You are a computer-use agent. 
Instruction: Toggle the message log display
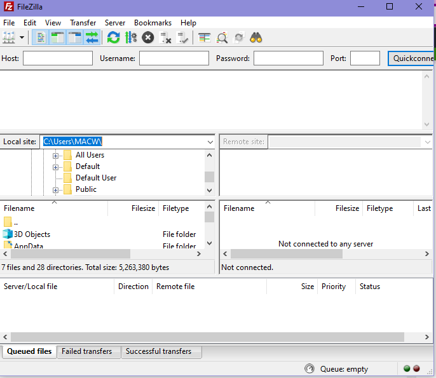pyautogui.click(x=41, y=37)
